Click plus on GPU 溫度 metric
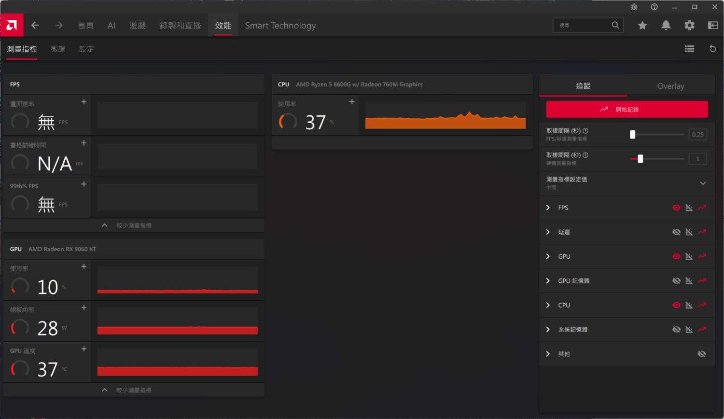Viewport: 724px width, 419px height. pyautogui.click(x=84, y=349)
